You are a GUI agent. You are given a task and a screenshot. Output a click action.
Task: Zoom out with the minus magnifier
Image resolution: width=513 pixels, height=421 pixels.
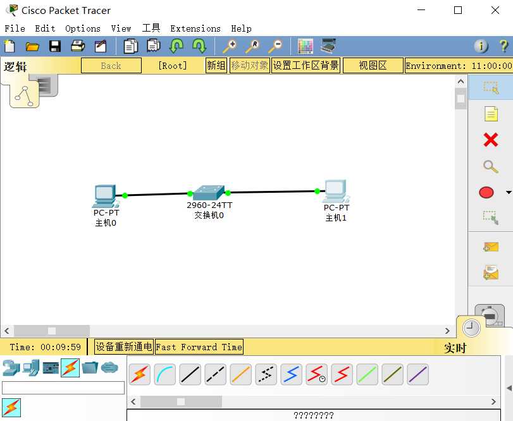[x=275, y=46]
